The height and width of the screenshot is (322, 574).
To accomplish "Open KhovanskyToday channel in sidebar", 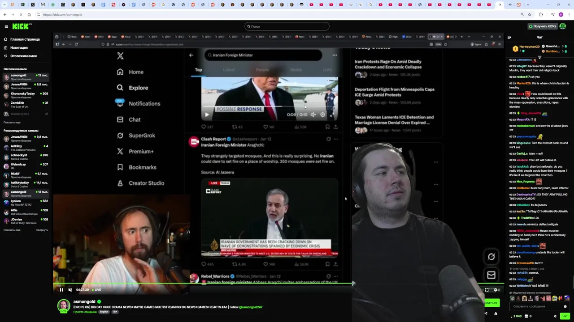I will (x=26, y=95).
